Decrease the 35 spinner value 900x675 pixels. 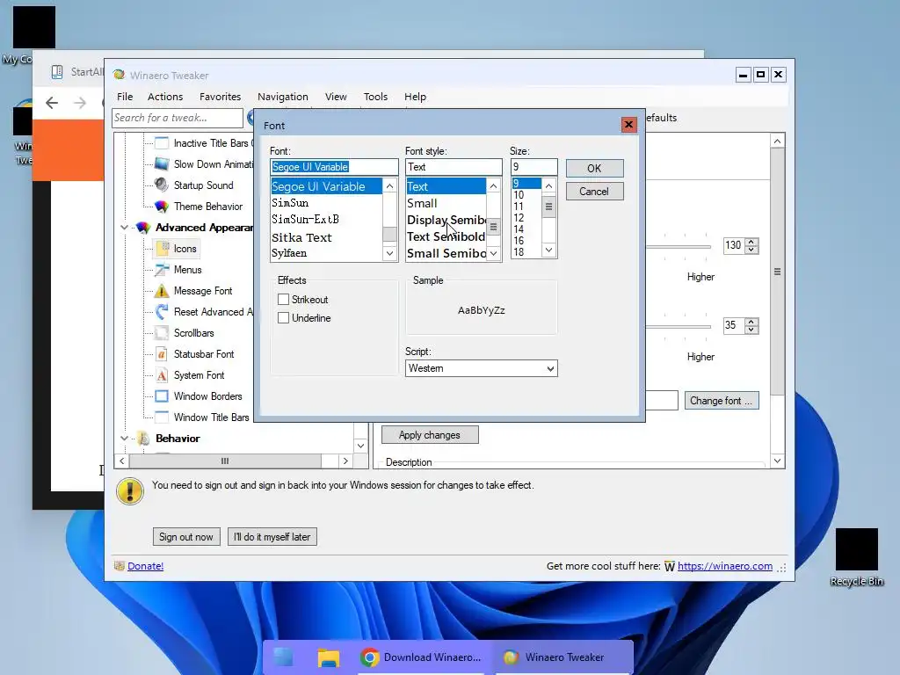click(751, 330)
